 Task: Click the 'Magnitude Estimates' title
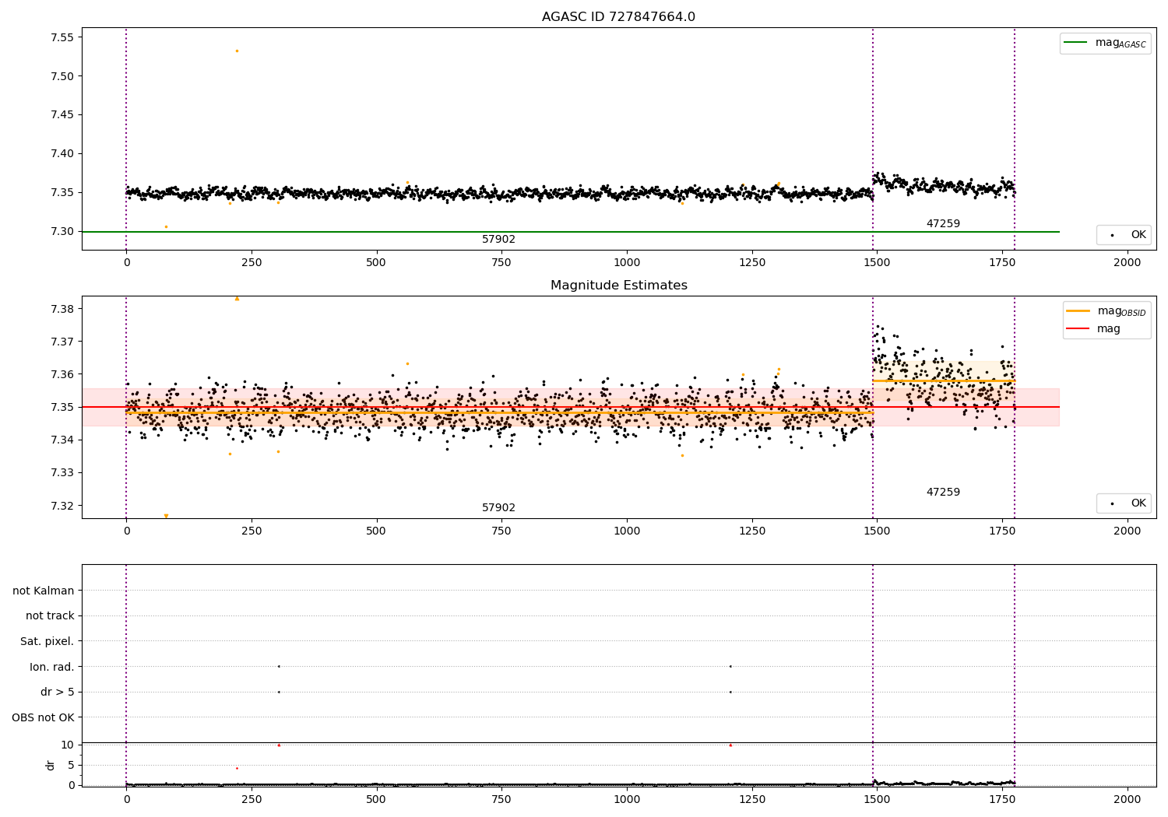[618, 286]
